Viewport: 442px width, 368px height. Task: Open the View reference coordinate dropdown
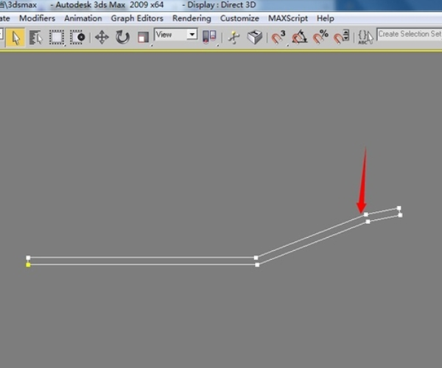(176, 35)
